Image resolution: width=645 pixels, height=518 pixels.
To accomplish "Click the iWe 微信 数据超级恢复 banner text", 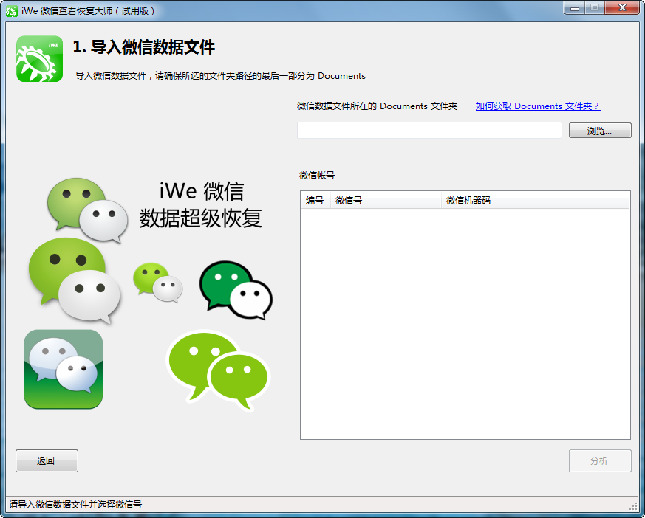I will click(x=201, y=204).
